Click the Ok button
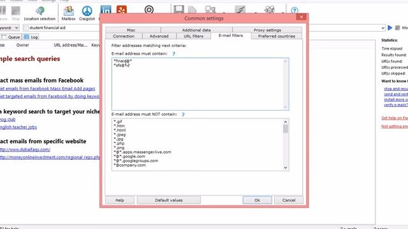Viewport: 408px width, 229px height. [x=257, y=200]
